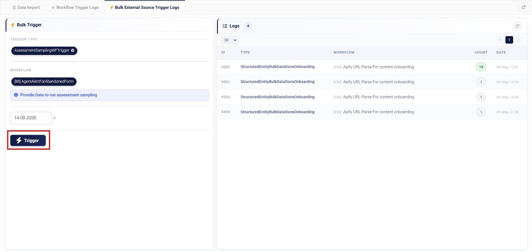Image resolution: width=532 pixels, height=252 pixels.
Task: Switch to the Data Import tab
Action: pos(26,7)
